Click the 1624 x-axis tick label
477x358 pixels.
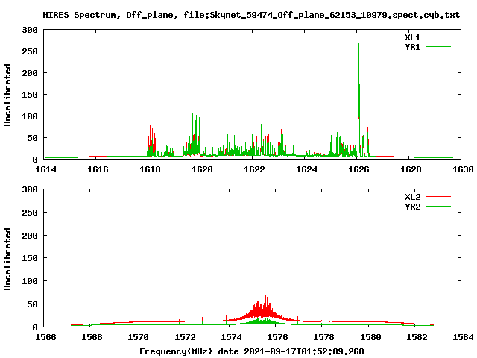[306, 169]
